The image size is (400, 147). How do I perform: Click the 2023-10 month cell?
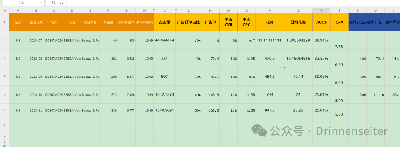[x=36, y=94]
